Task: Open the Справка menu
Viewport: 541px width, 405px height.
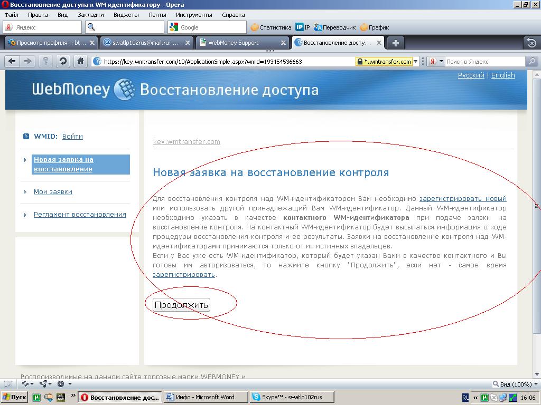Action: click(233, 15)
